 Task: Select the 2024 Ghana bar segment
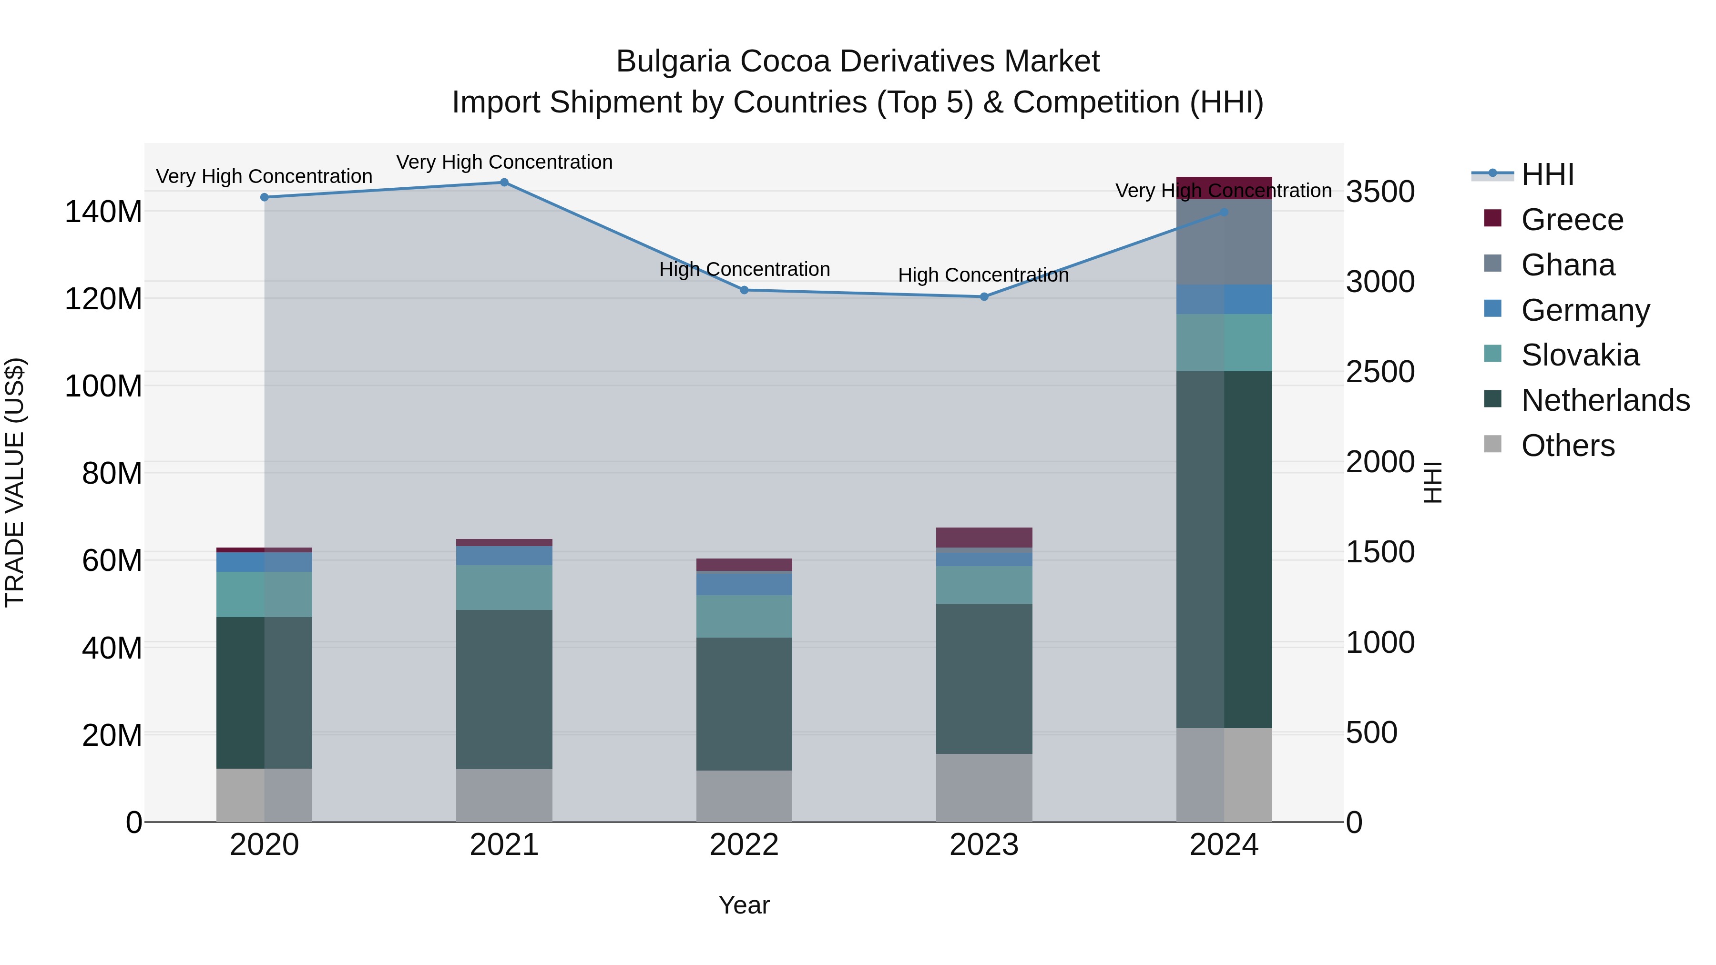point(1225,242)
